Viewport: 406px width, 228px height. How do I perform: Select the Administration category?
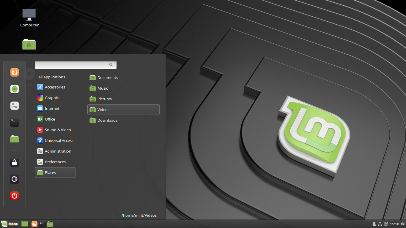click(x=58, y=151)
